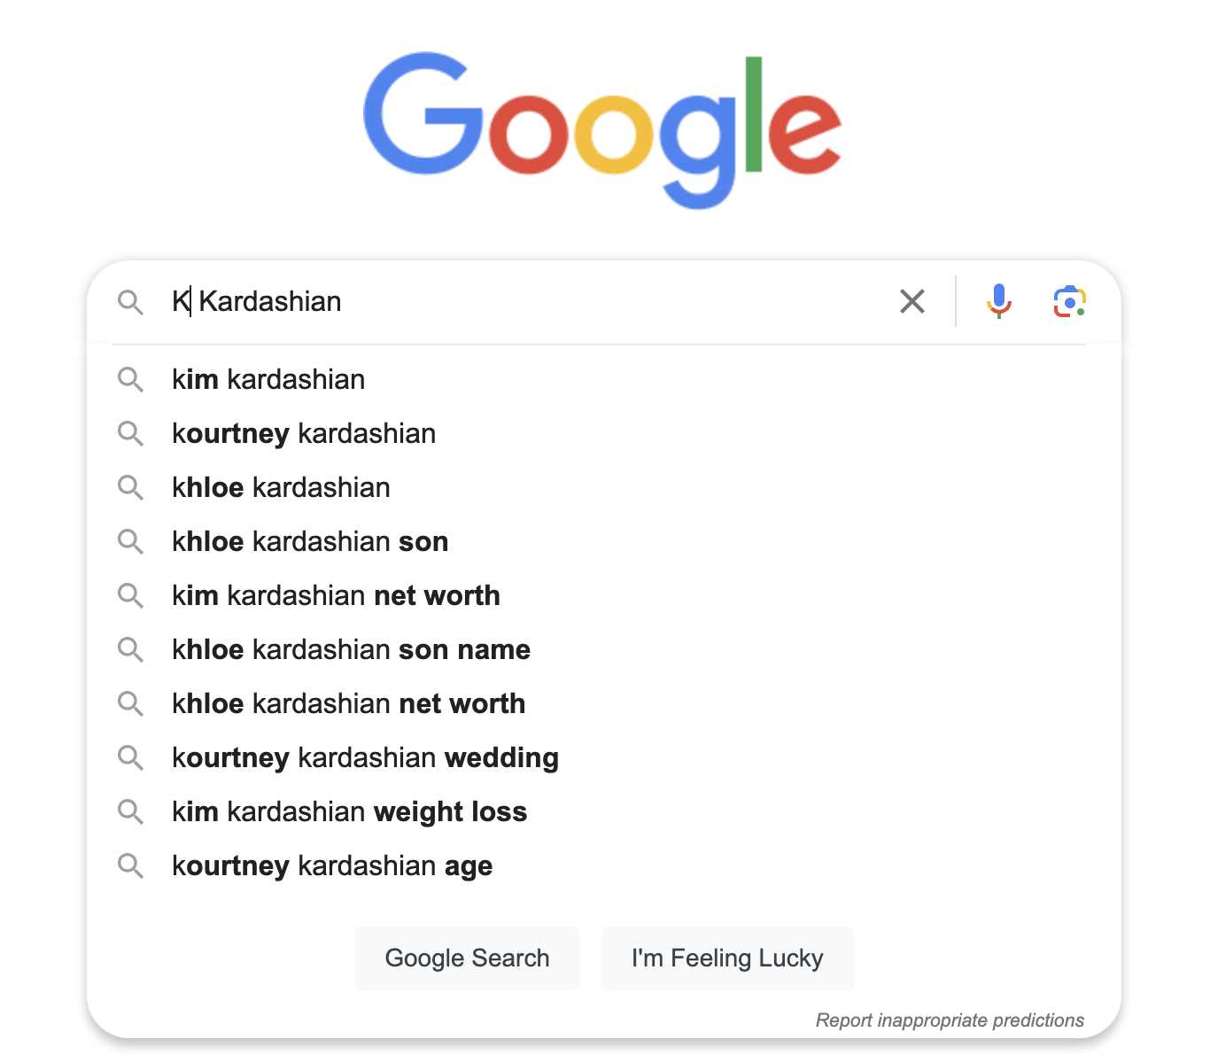This screenshot has height=1063, width=1210.
Task: Click the search icon beside 'kourtney kardashian wedding'
Action: (x=130, y=758)
